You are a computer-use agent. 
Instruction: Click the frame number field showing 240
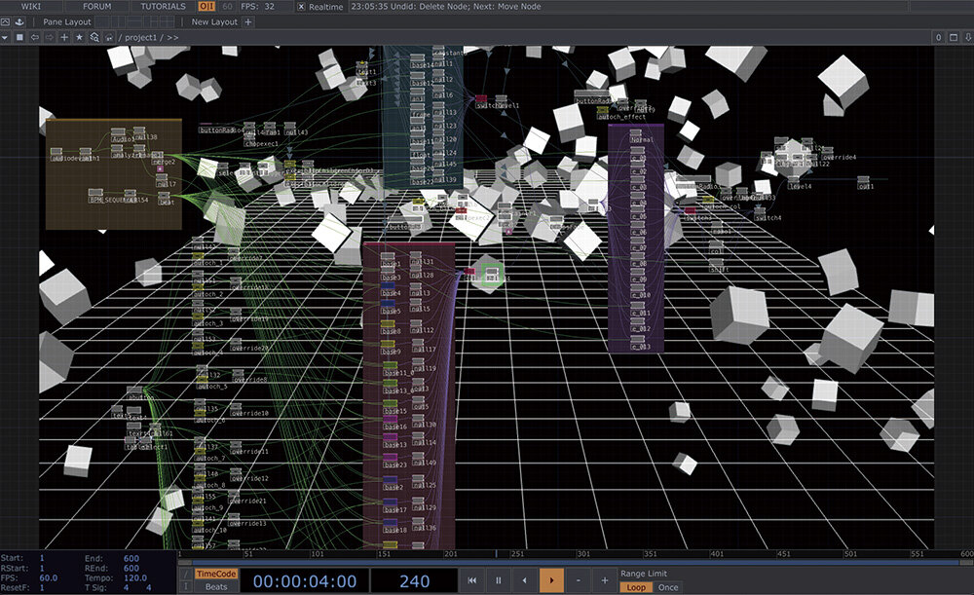[414, 581]
